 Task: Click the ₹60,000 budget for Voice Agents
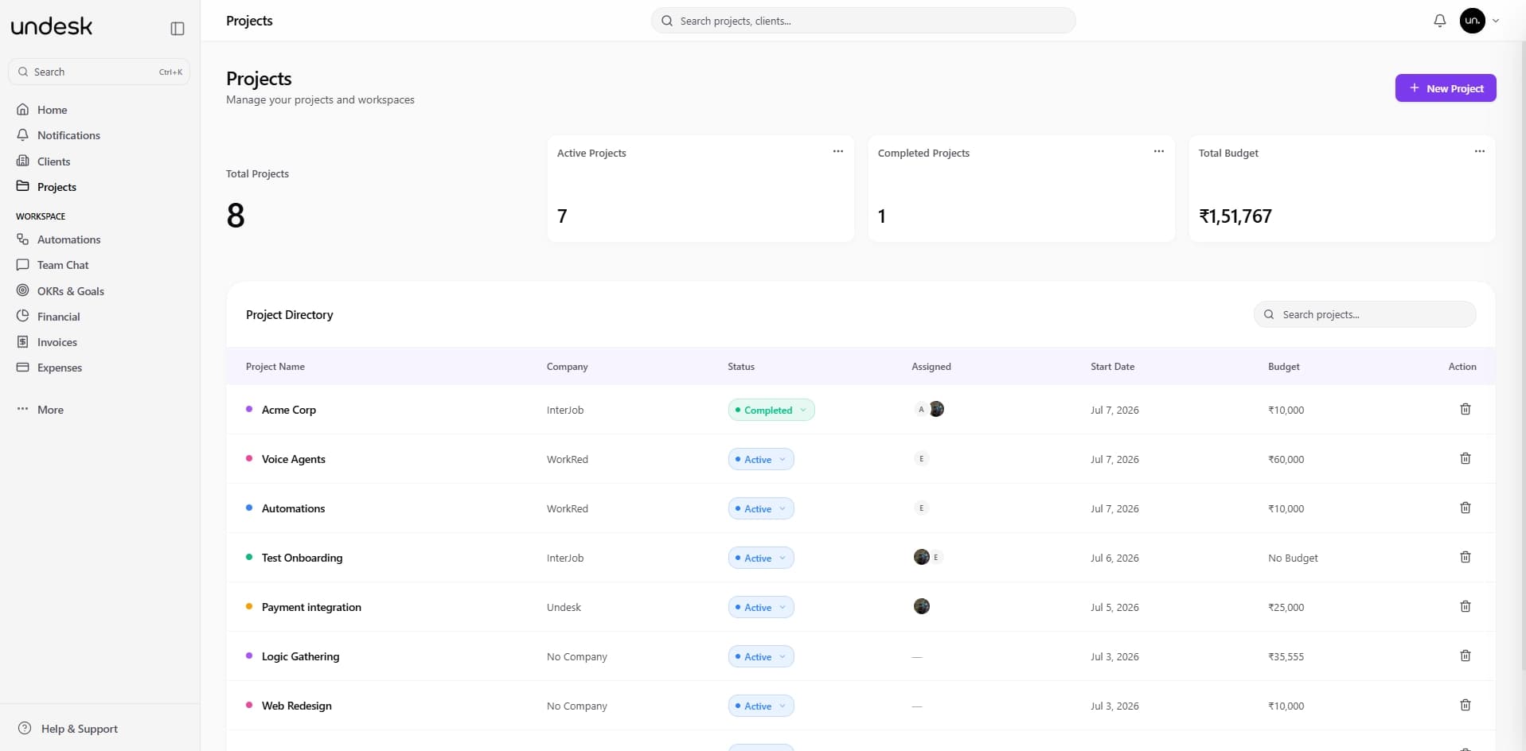[x=1286, y=459]
